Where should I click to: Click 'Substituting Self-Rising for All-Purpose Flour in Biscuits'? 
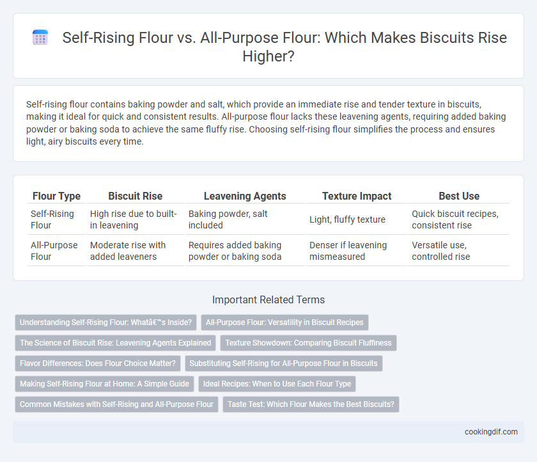(284, 363)
